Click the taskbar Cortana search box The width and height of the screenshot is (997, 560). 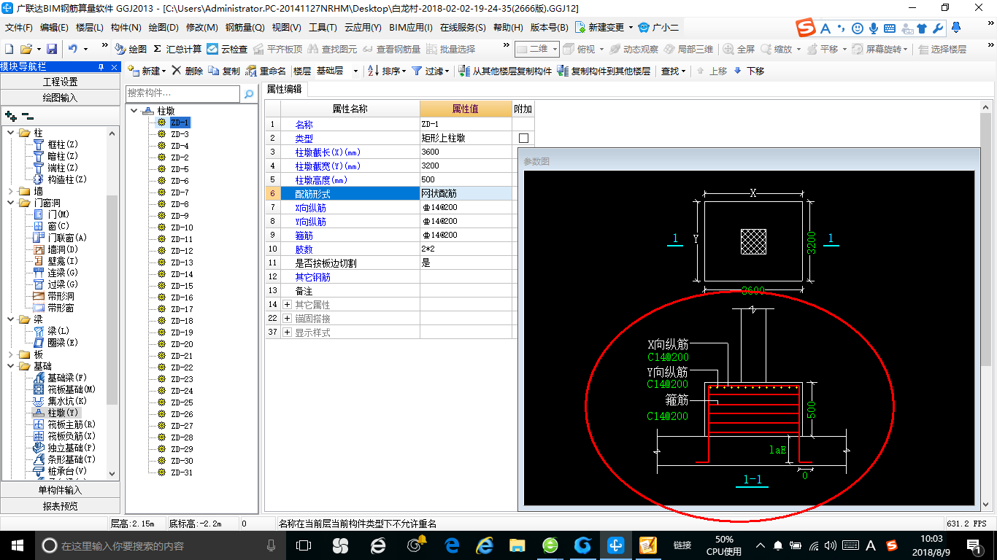coord(161,545)
